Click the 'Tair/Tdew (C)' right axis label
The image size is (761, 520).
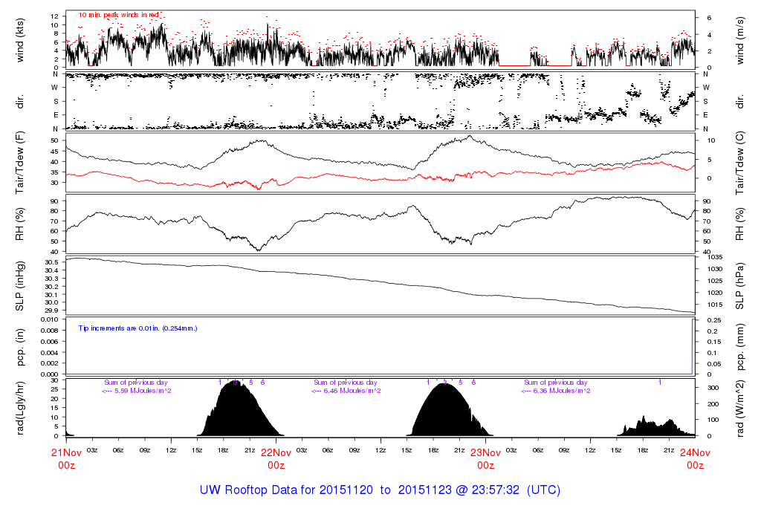741,163
